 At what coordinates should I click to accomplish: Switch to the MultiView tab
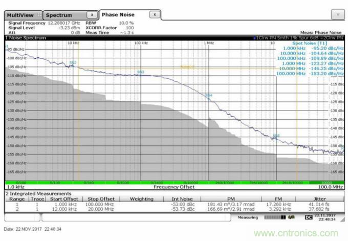(19, 15)
